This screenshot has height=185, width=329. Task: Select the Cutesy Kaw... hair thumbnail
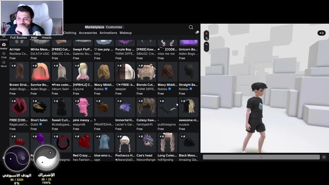[x=146, y=107]
